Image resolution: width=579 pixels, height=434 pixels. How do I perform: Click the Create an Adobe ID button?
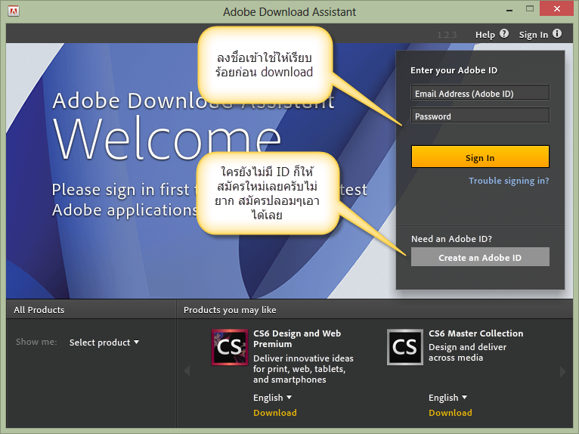480,257
